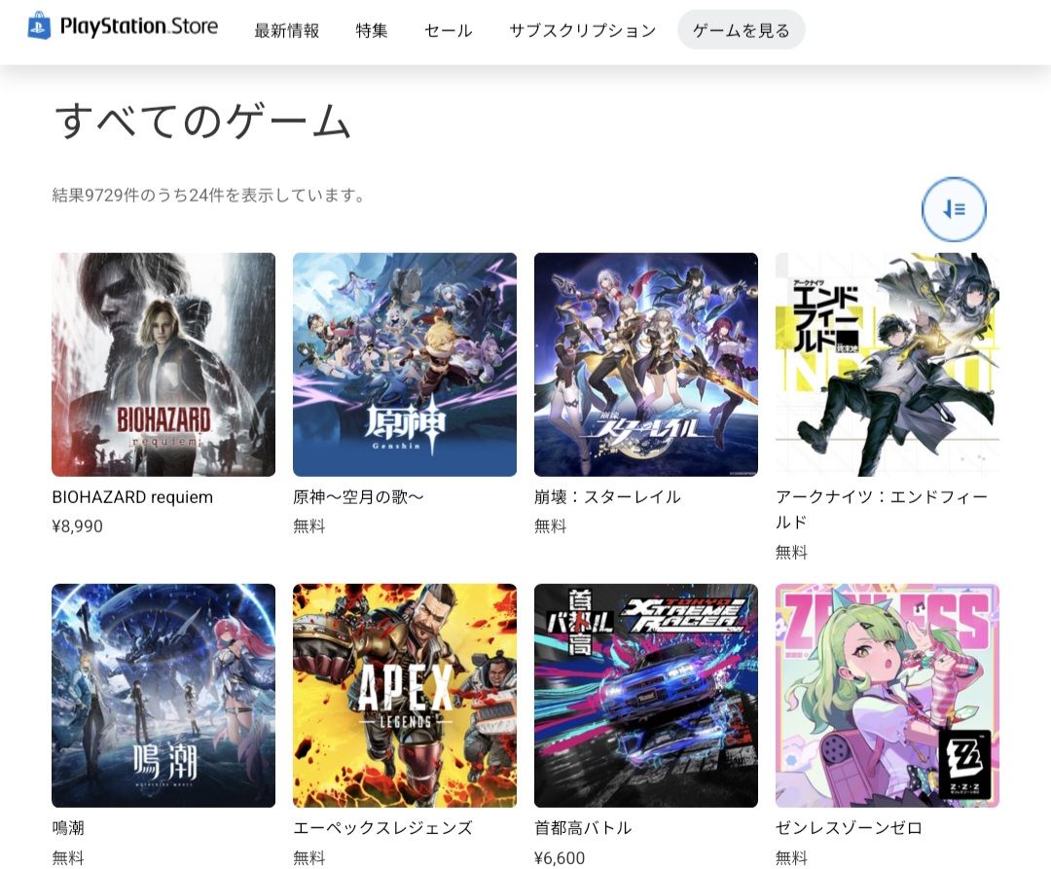Click the PlayStation Store wordmark text

pos(139,26)
